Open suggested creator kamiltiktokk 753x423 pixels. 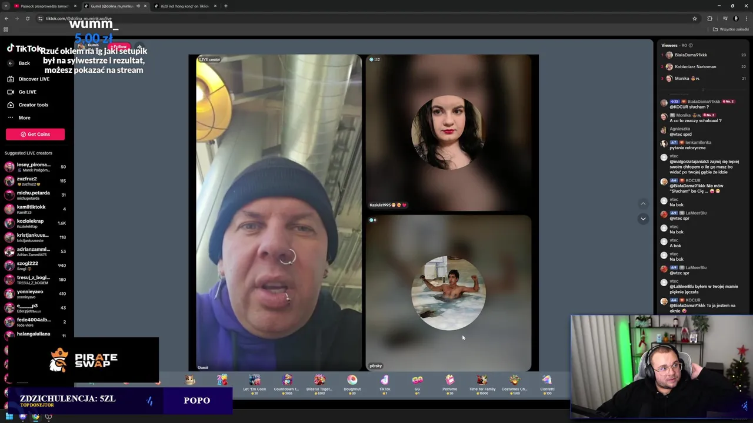point(35,209)
